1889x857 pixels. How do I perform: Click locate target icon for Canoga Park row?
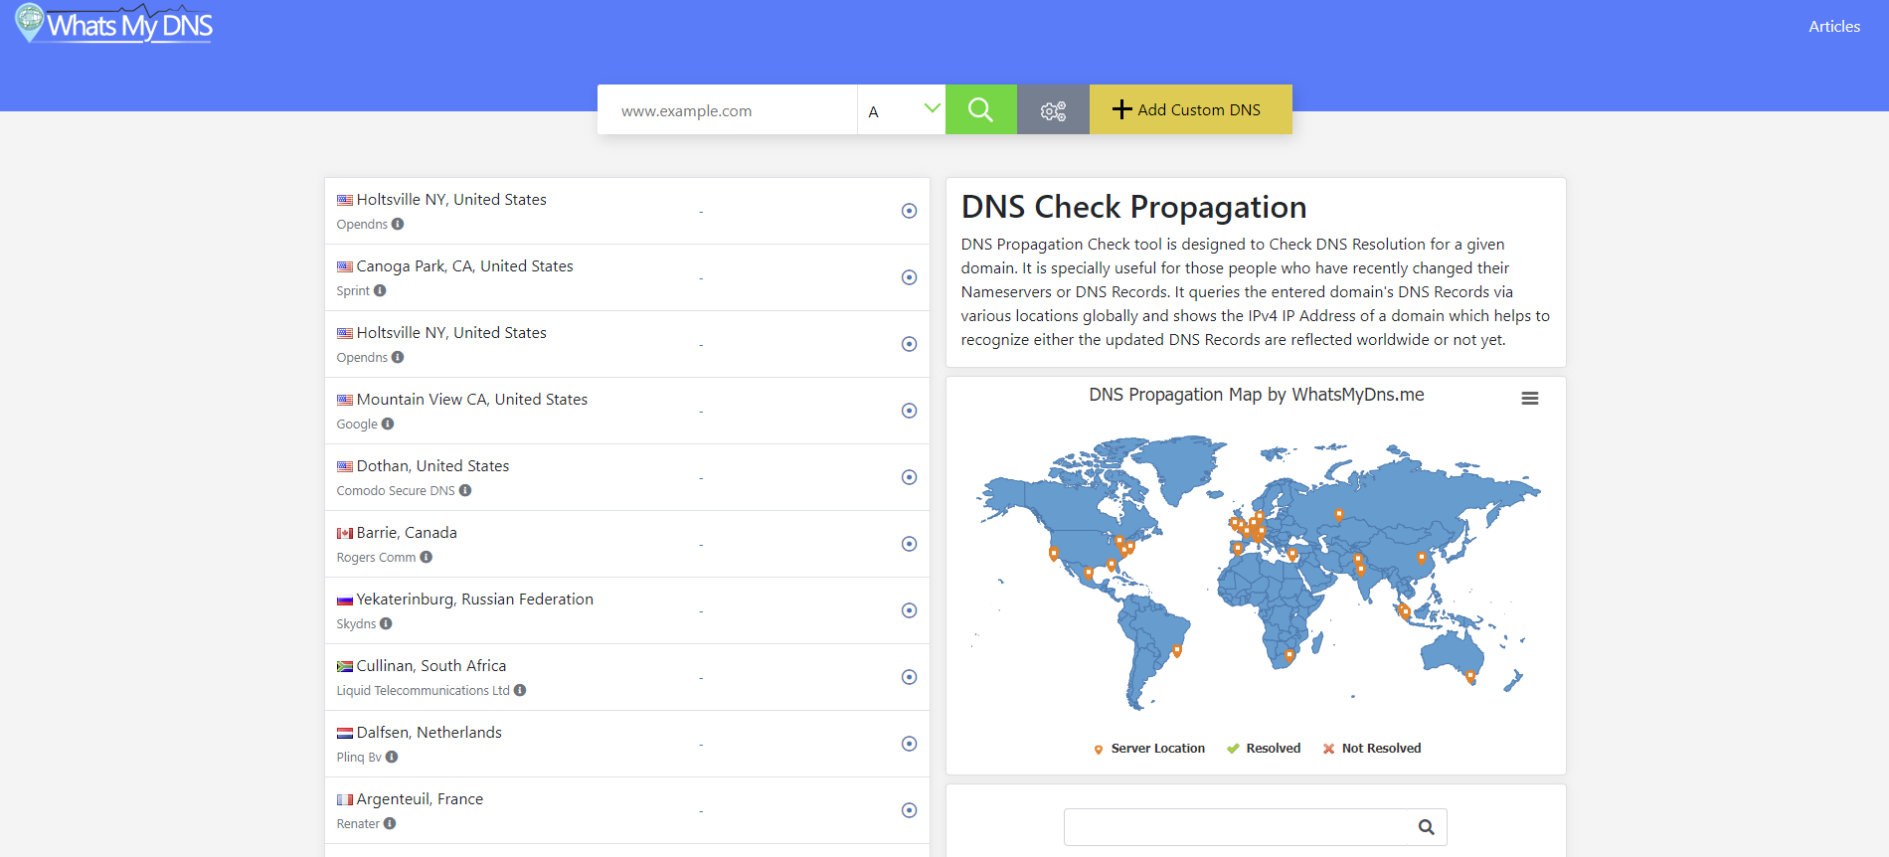[x=909, y=277]
